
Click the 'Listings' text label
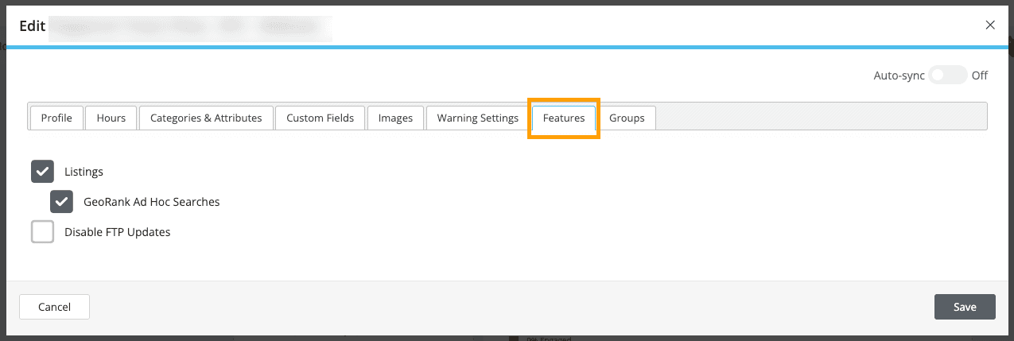pos(84,172)
